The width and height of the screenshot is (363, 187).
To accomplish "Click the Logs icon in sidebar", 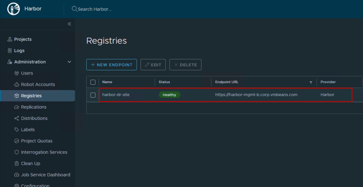I will click(x=10, y=50).
